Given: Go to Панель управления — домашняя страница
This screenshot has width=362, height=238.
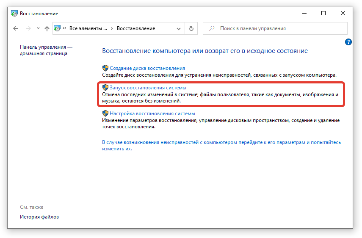Looking at the screenshot, I should (46, 50).
